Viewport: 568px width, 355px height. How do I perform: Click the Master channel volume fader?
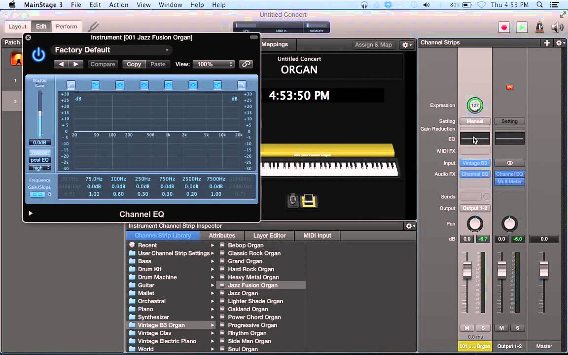tap(544, 270)
